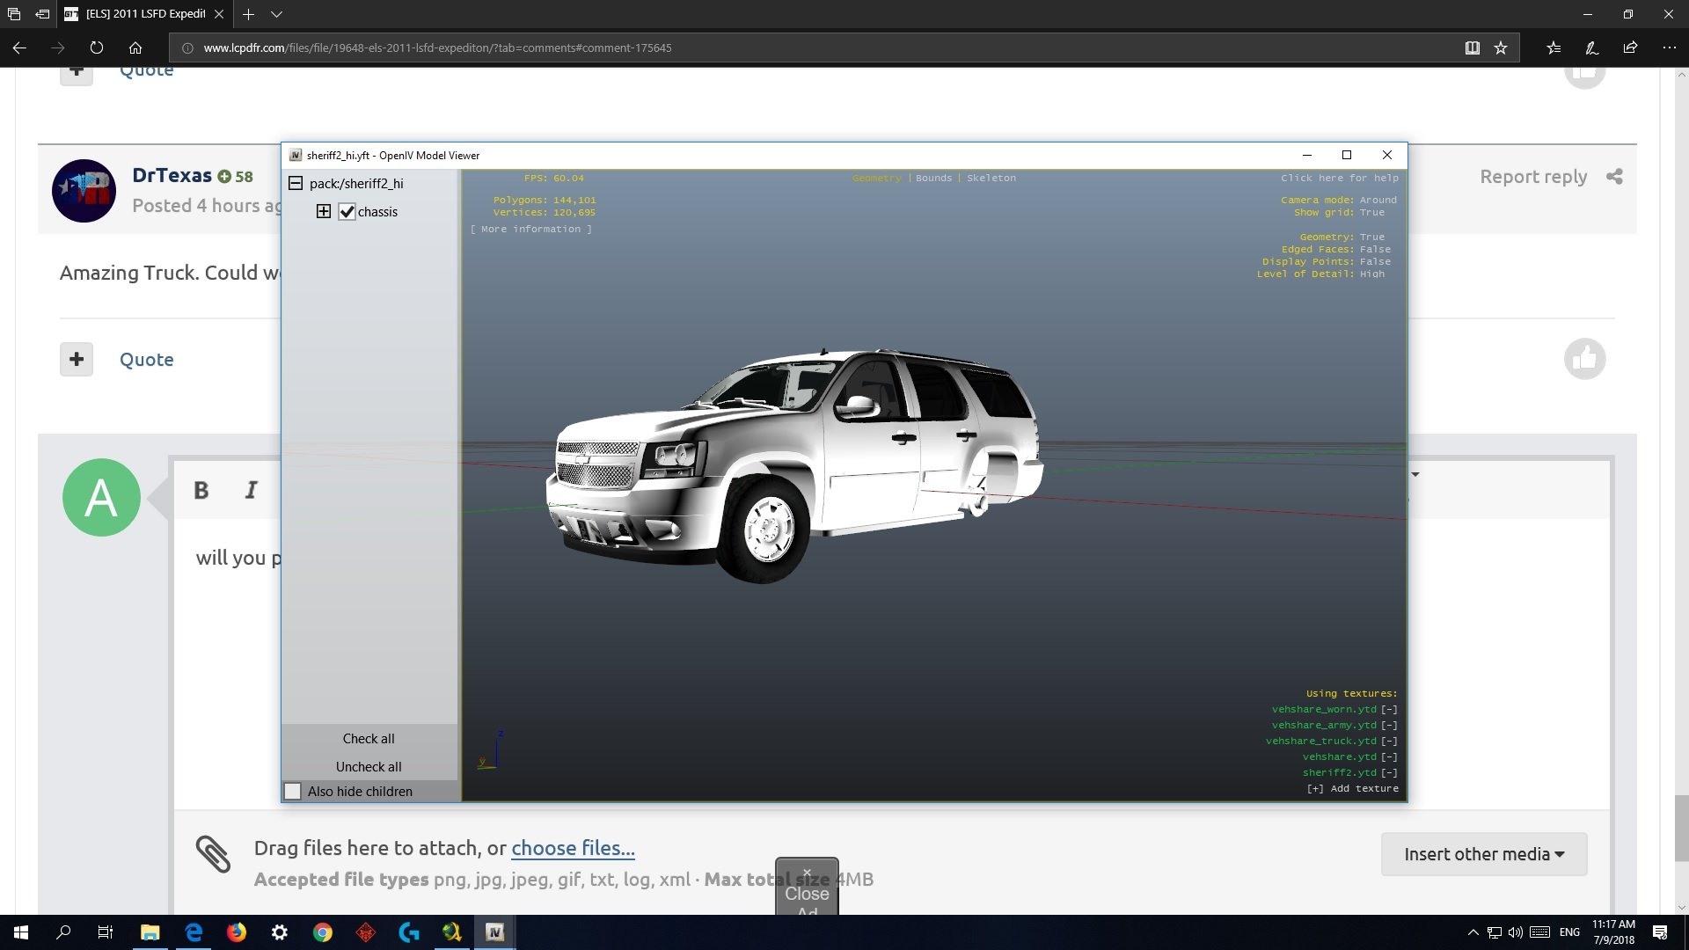Viewport: 1689px width, 950px height.
Task: Click the share reply icon
Action: pyautogui.click(x=1614, y=177)
